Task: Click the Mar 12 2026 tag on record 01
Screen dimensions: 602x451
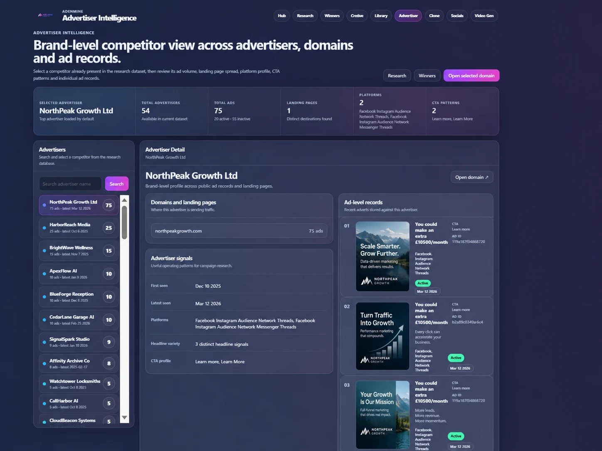Action: pos(427,292)
